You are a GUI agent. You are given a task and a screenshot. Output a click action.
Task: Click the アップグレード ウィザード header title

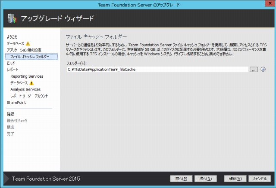(x=57, y=18)
